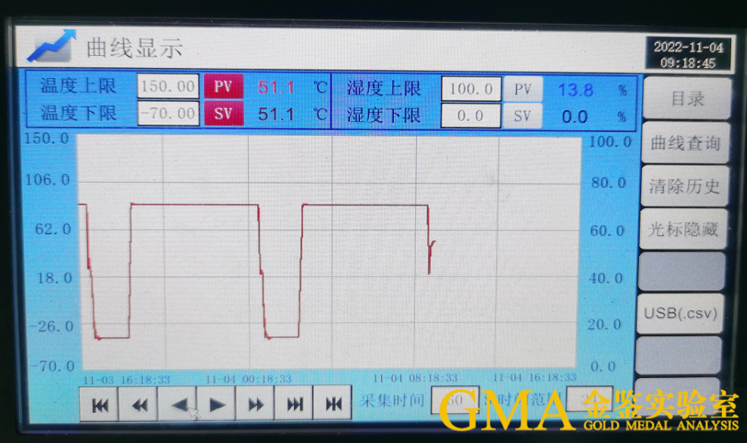Step the curve back one page
This screenshot has height=443, width=747.
pos(138,404)
